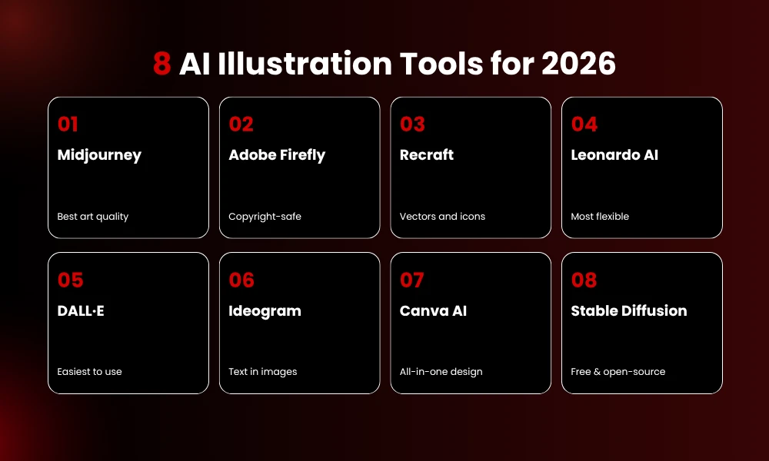Click the 'Free & open-source' caption
Screen dimensions: 769x461
point(618,372)
